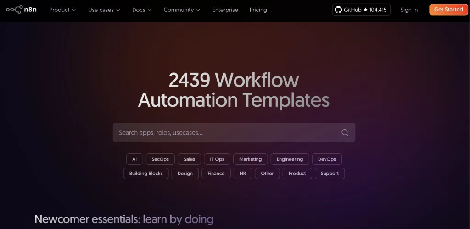Focus the Search apps, roles, usecases field
The height and width of the screenshot is (229, 470).
(x=234, y=132)
